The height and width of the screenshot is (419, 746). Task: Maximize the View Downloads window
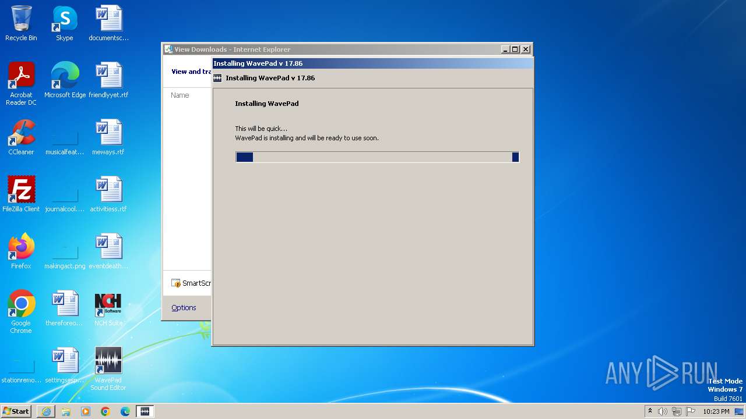pyautogui.click(x=515, y=49)
